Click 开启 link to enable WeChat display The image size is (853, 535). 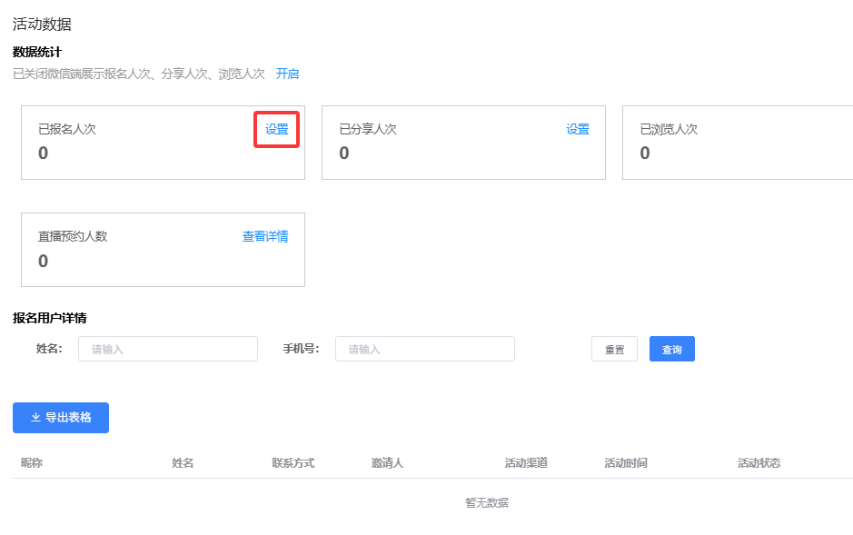tap(287, 74)
